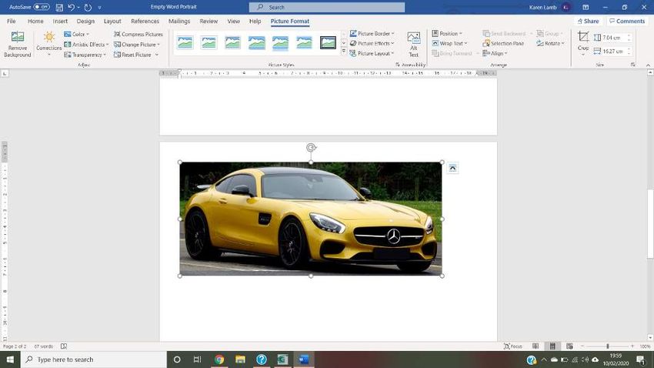Select the first picture style thumbnail
This screenshot has height=368, width=654.
click(x=185, y=42)
